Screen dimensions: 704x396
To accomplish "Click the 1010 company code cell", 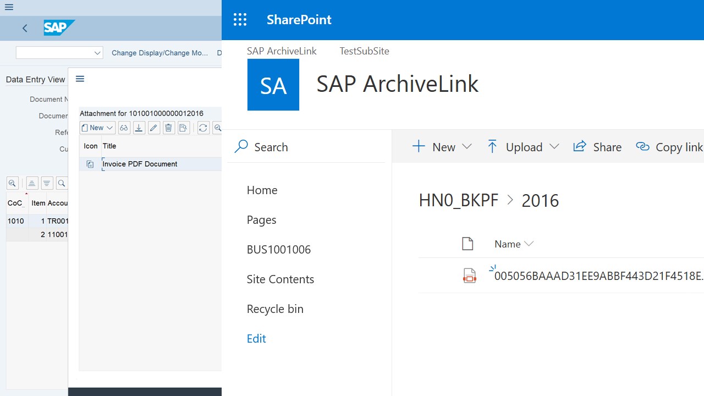I will [x=15, y=221].
